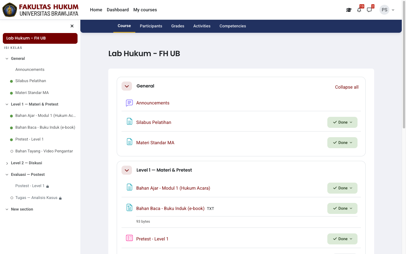Image resolution: width=406 pixels, height=254 pixels.
Task: Toggle Done completion for Materi Standar MA
Action: tap(342, 143)
